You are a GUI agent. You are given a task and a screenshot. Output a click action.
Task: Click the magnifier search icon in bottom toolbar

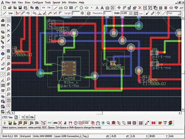[x=108, y=123]
